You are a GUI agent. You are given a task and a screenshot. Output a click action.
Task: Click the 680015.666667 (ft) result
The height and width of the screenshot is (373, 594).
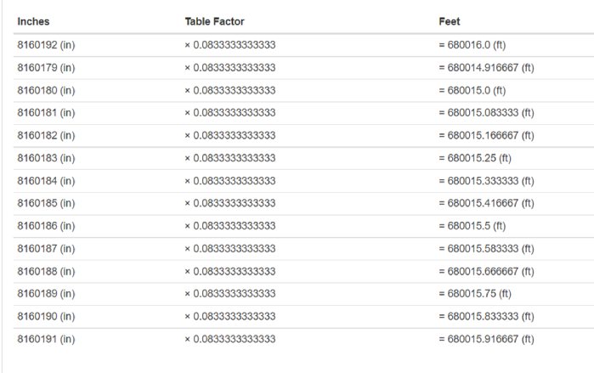tap(486, 271)
